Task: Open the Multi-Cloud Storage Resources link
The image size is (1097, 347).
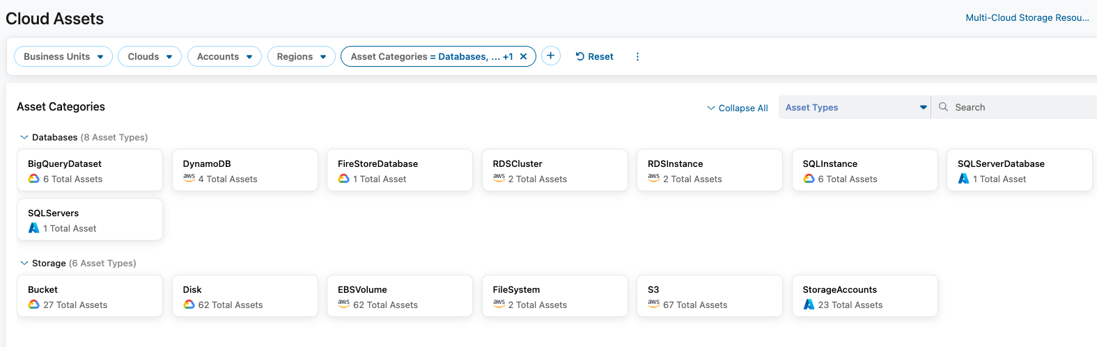Action: 1027,17
